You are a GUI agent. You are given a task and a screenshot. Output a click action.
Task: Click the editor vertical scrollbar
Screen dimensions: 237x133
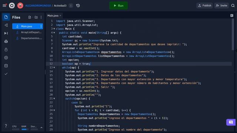click(x=233, y=34)
